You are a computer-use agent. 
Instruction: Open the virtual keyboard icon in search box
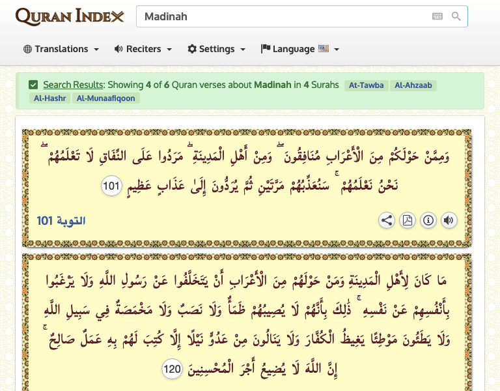tap(437, 17)
